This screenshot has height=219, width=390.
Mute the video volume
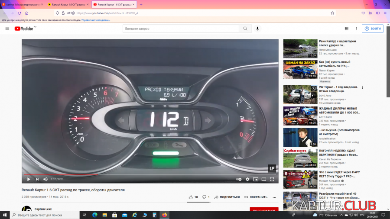click(45, 179)
